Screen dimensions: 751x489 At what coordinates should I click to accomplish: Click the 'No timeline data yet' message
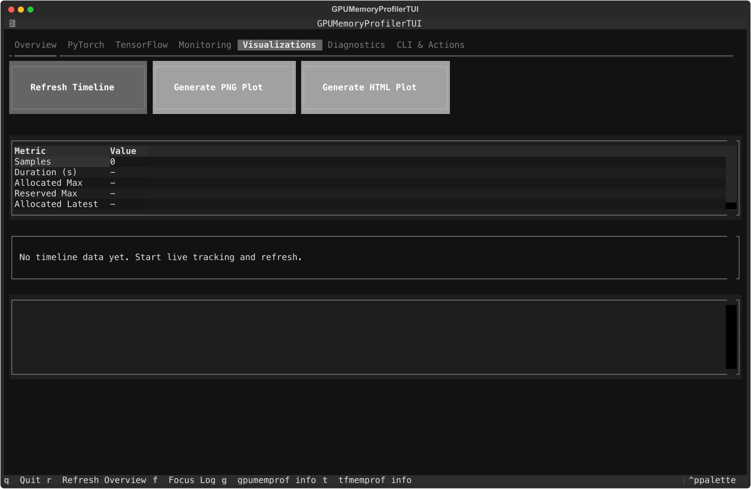161,257
